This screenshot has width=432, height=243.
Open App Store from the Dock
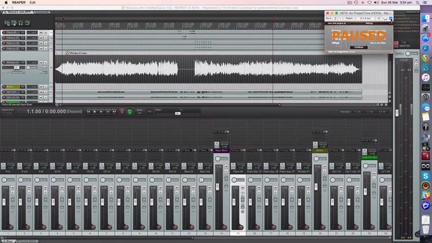426,38
